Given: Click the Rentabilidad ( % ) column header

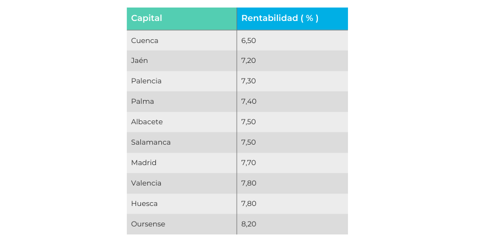Looking at the screenshot, I should 280,18.
